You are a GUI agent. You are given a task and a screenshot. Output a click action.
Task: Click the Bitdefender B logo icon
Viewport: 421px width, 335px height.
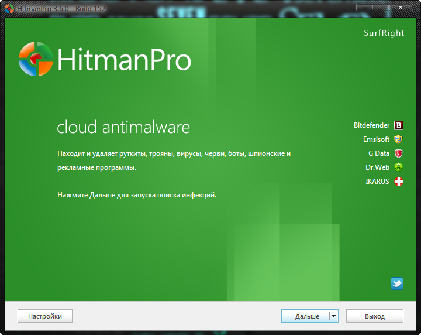399,125
